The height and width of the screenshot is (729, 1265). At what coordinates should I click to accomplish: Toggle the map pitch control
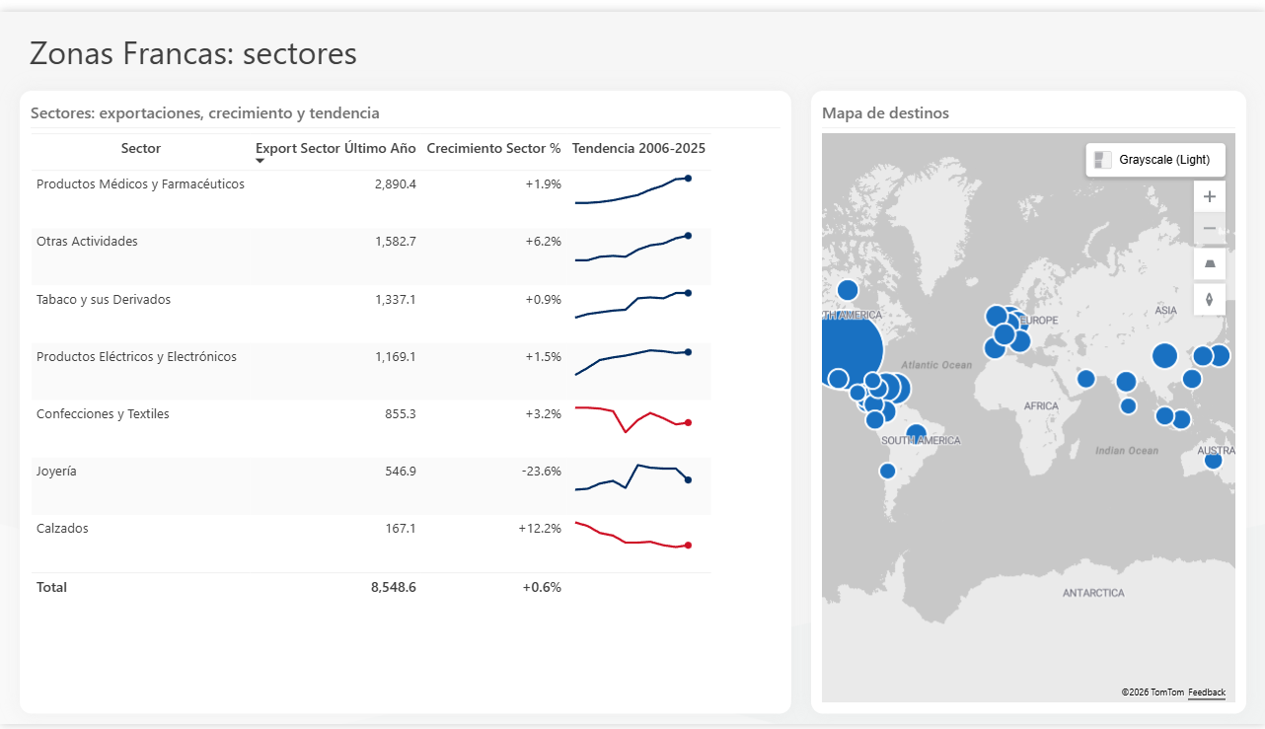1210,263
